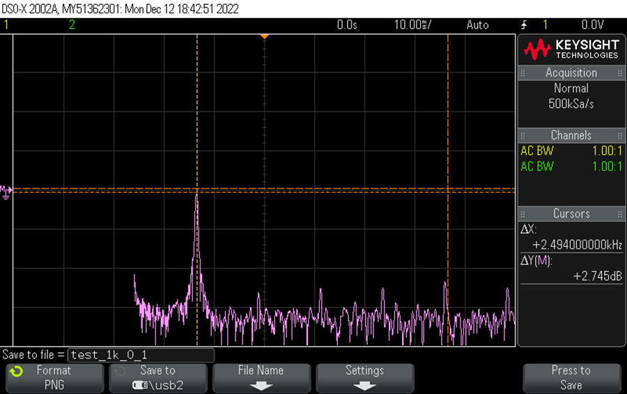The height and width of the screenshot is (394, 627).
Task: Select channel 1 indicator in top bar
Action: pyautogui.click(x=6, y=25)
